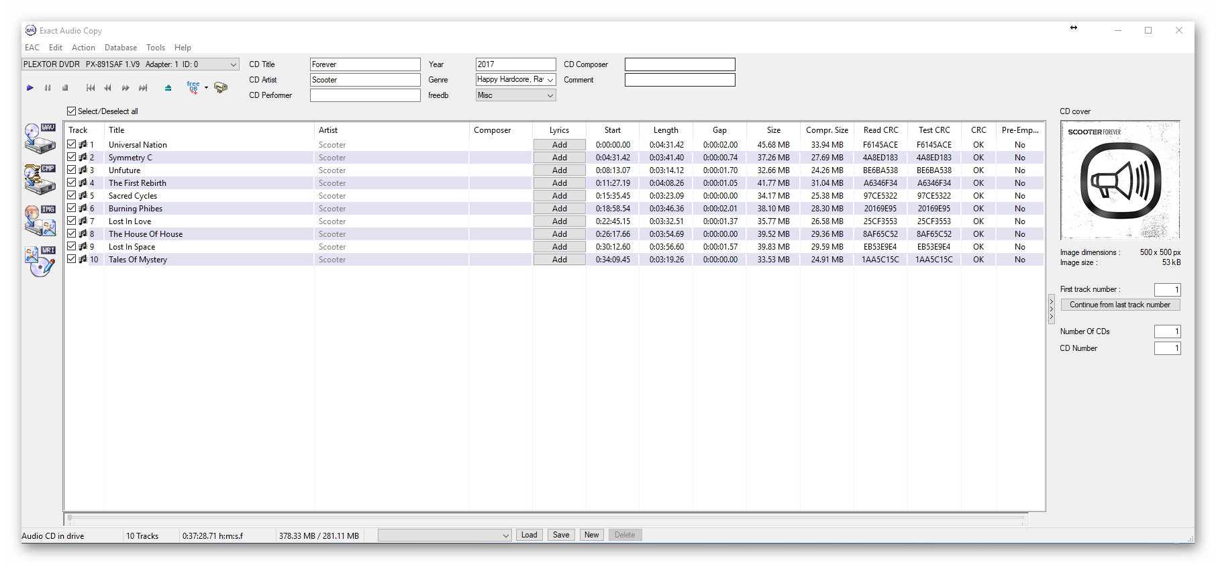Skip to next track icon
The height and width of the screenshot is (565, 1216).
coord(143,88)
